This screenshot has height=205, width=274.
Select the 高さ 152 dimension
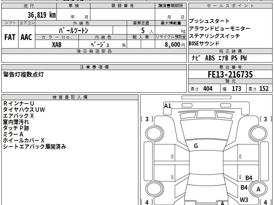click(258, 89)
